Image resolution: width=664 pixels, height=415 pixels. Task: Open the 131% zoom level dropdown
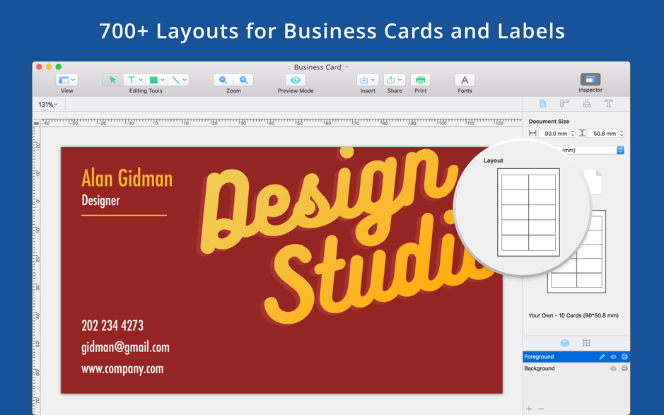click(x=48, y=105)
